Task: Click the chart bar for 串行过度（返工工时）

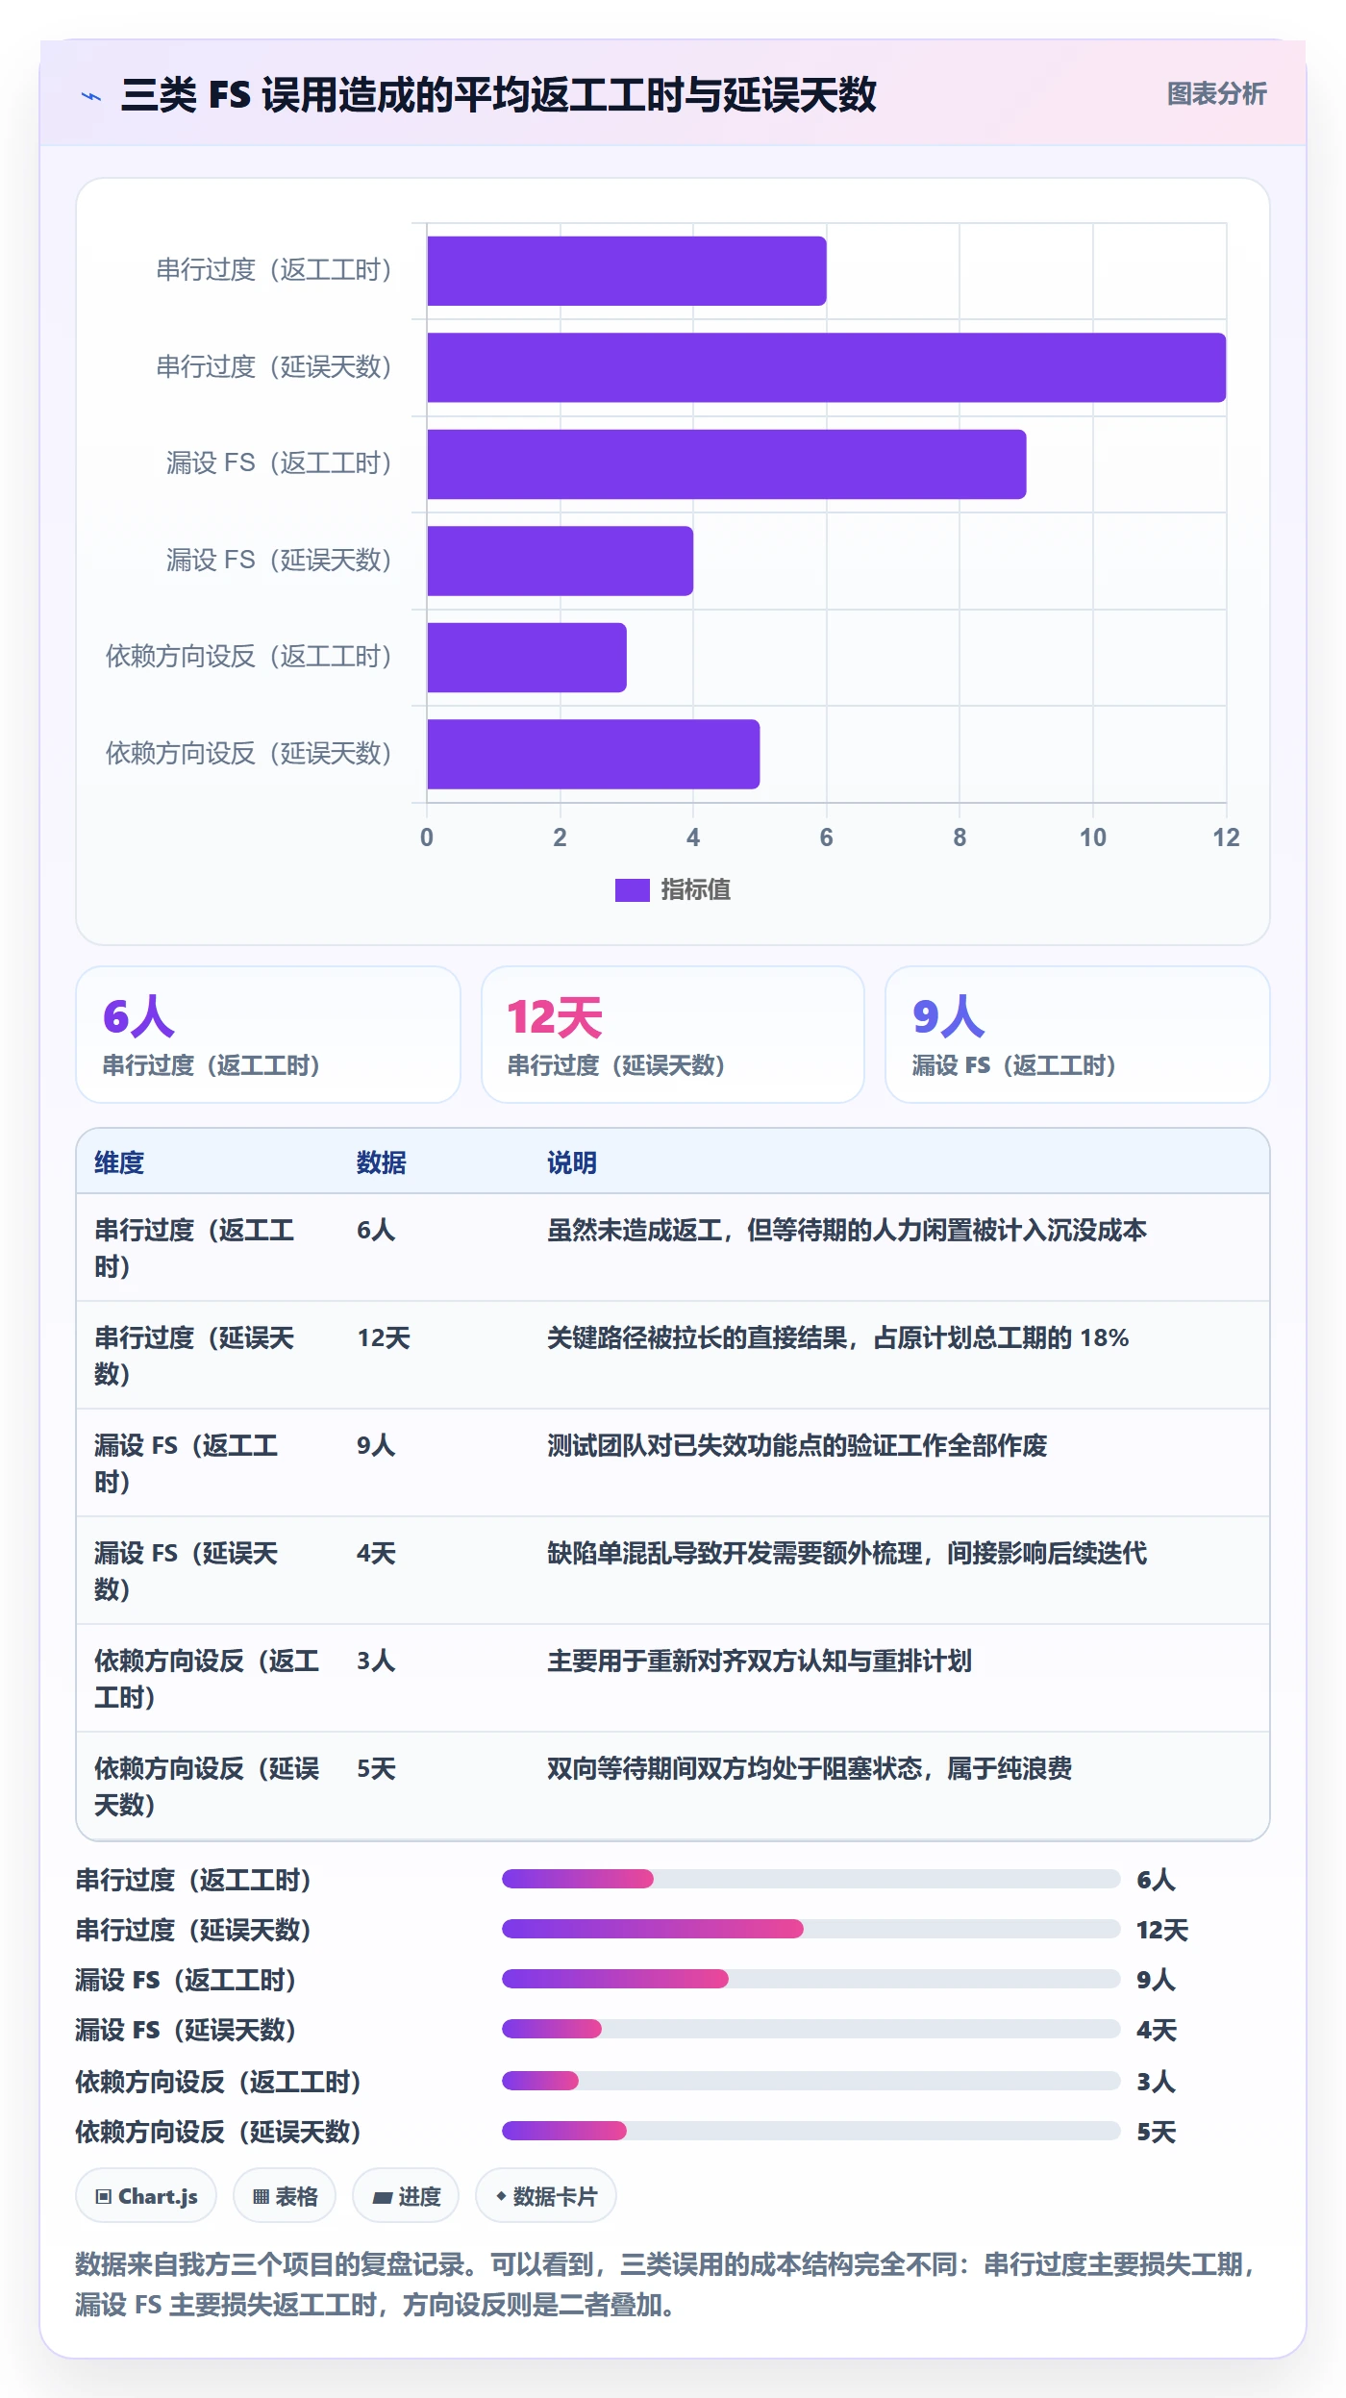Action: [x=627, y=271]
